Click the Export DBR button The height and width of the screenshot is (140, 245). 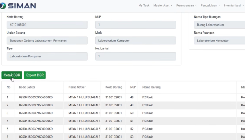pyautogui.click(x=35, y=75)
